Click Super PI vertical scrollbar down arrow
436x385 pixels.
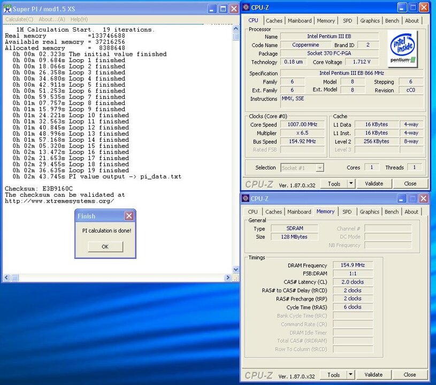(x=236, y=269)
